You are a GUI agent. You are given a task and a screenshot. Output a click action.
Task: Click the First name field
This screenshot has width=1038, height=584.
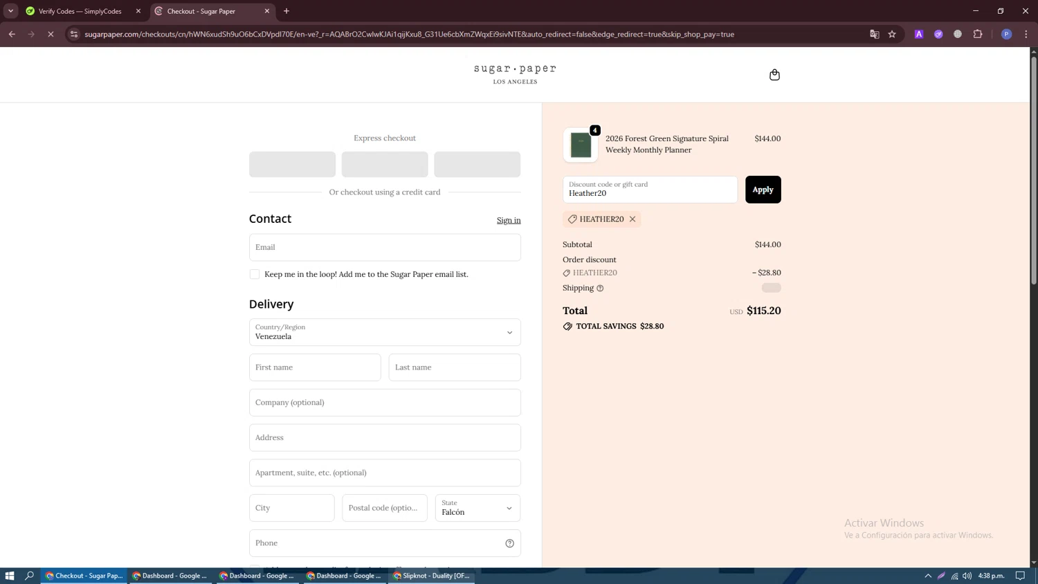point(315,367)
